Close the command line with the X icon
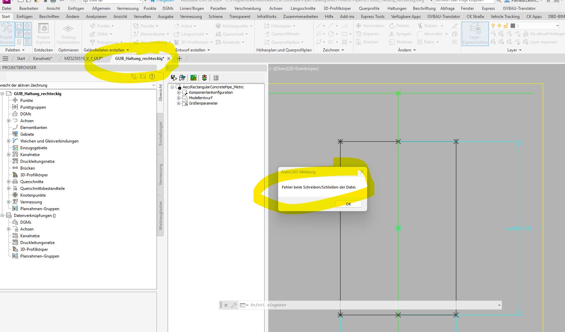 (226, 305)
